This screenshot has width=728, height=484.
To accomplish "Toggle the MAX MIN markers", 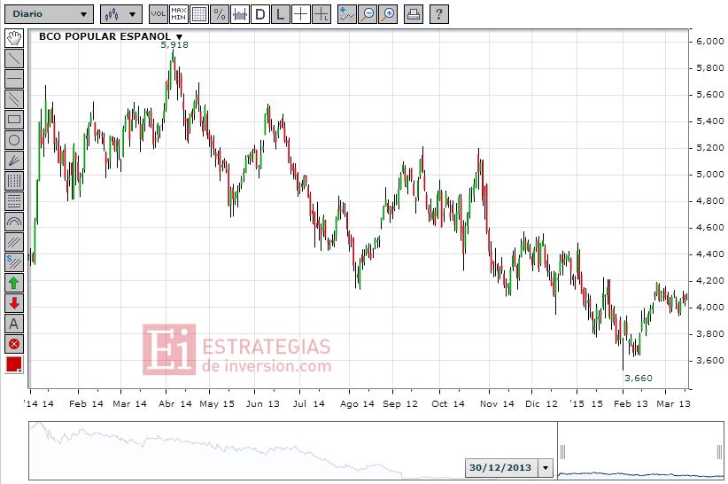I will click(179, 14).
